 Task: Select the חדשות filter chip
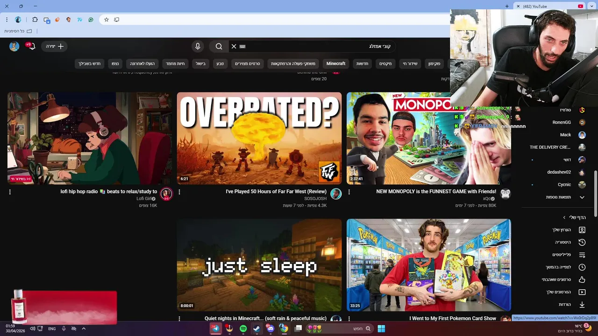pos(363,63)
